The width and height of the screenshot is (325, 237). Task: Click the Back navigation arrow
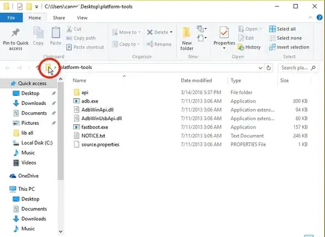7,68
